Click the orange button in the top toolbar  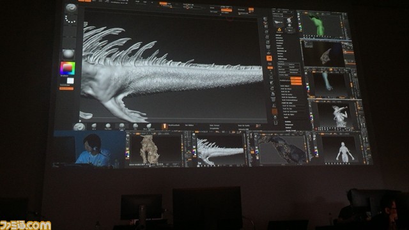coord(226,10)
